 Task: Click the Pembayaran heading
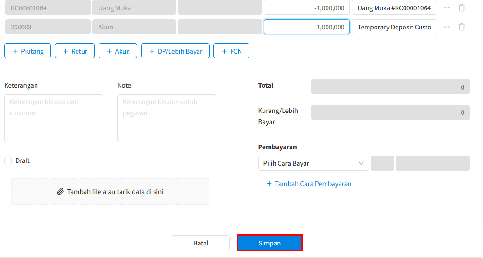(x=277, y=147)
